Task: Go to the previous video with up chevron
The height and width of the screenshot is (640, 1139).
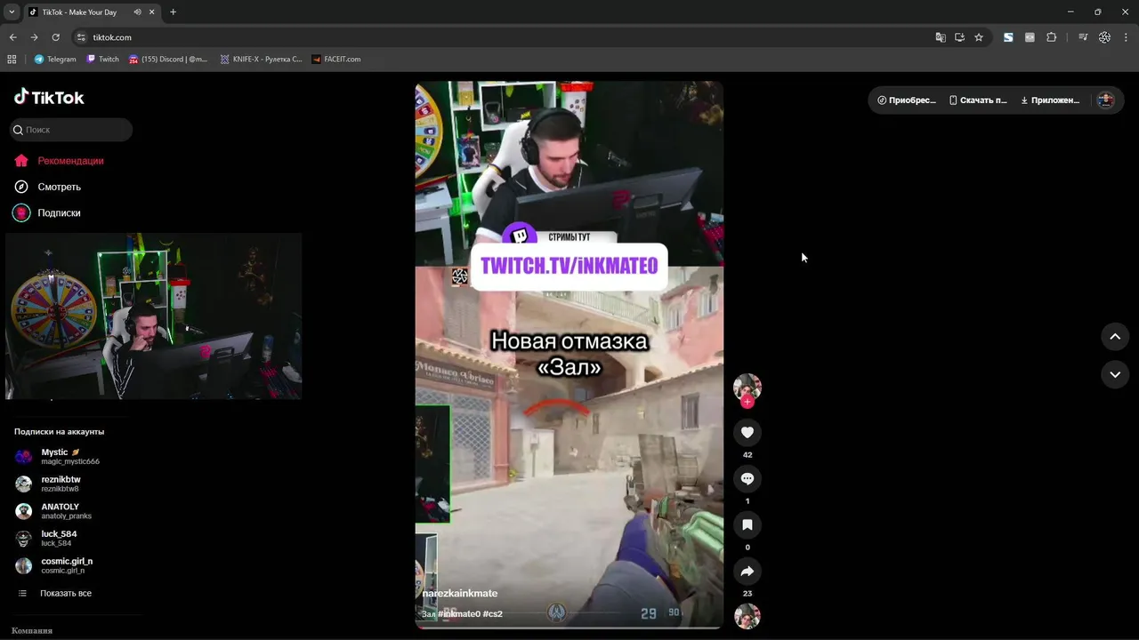Action: [x=1115, y=337]
